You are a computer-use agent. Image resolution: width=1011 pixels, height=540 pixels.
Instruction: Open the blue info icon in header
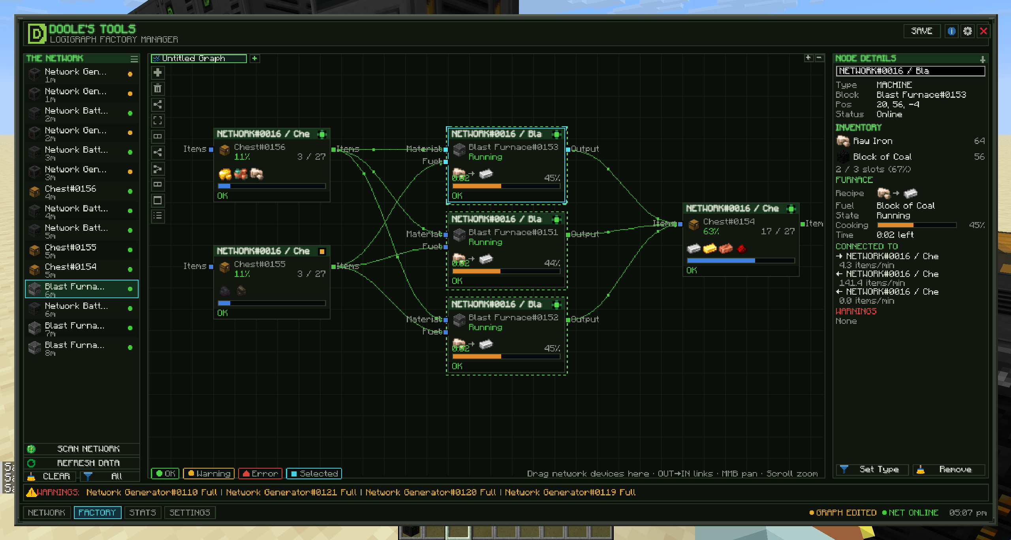coord(951,31)
